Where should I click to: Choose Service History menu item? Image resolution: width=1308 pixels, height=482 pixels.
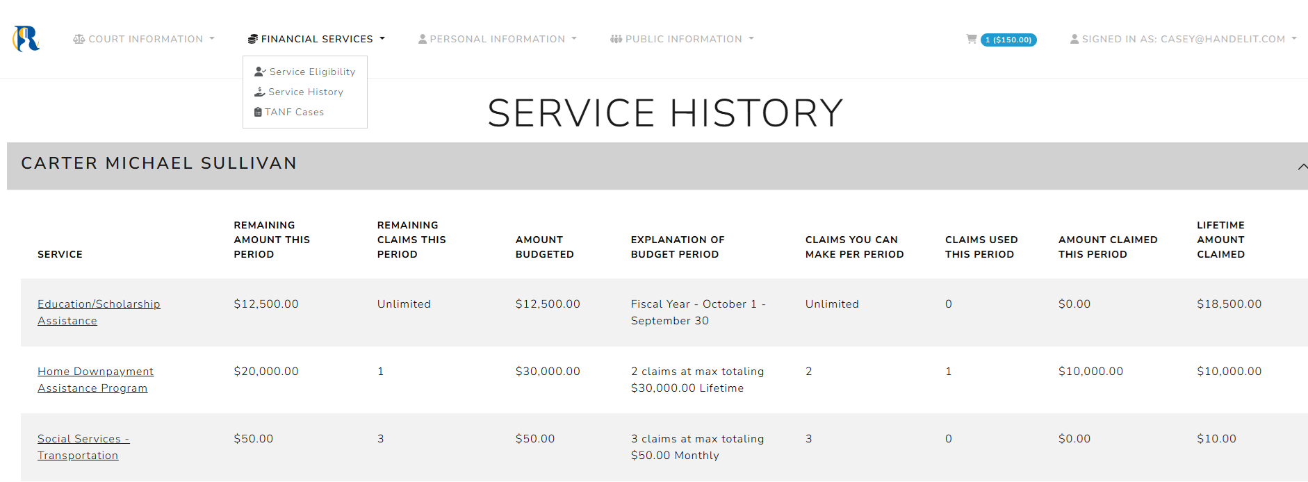click(306, 92)
